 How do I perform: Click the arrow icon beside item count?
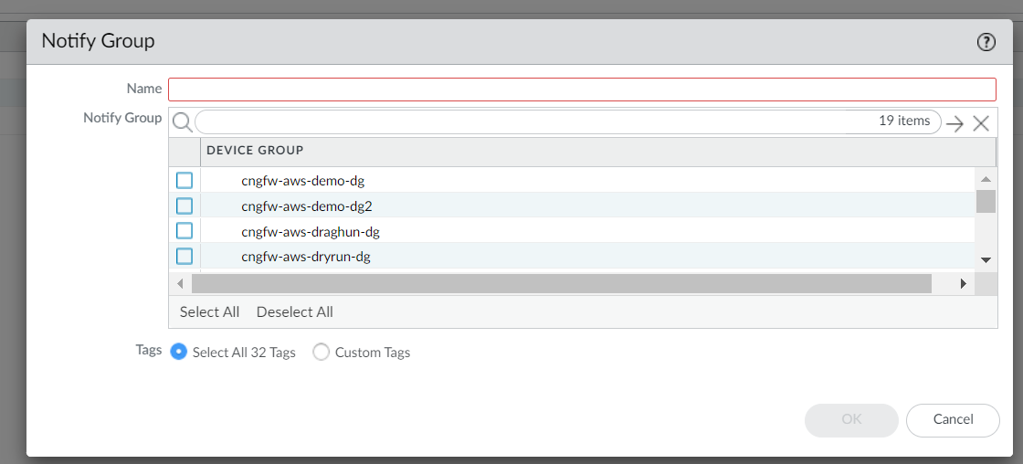[x=955, y=123]
